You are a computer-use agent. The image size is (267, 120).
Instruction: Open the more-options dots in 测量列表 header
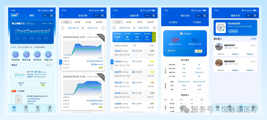click(x=147, y=16)
